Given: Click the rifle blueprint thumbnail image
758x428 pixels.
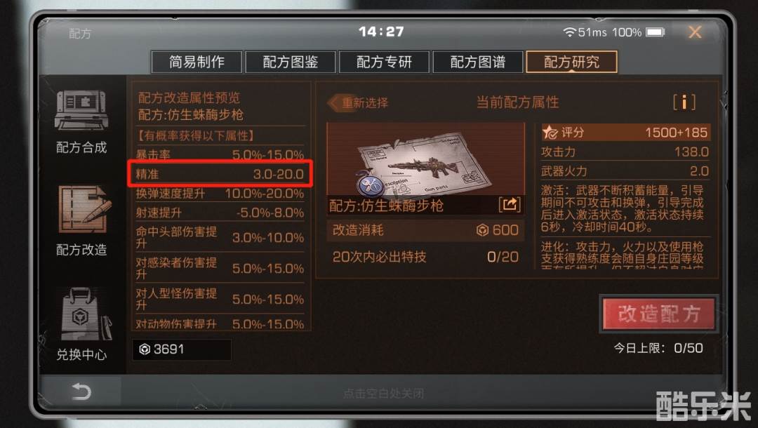Looking at the screenshot, I should point(425,159).
